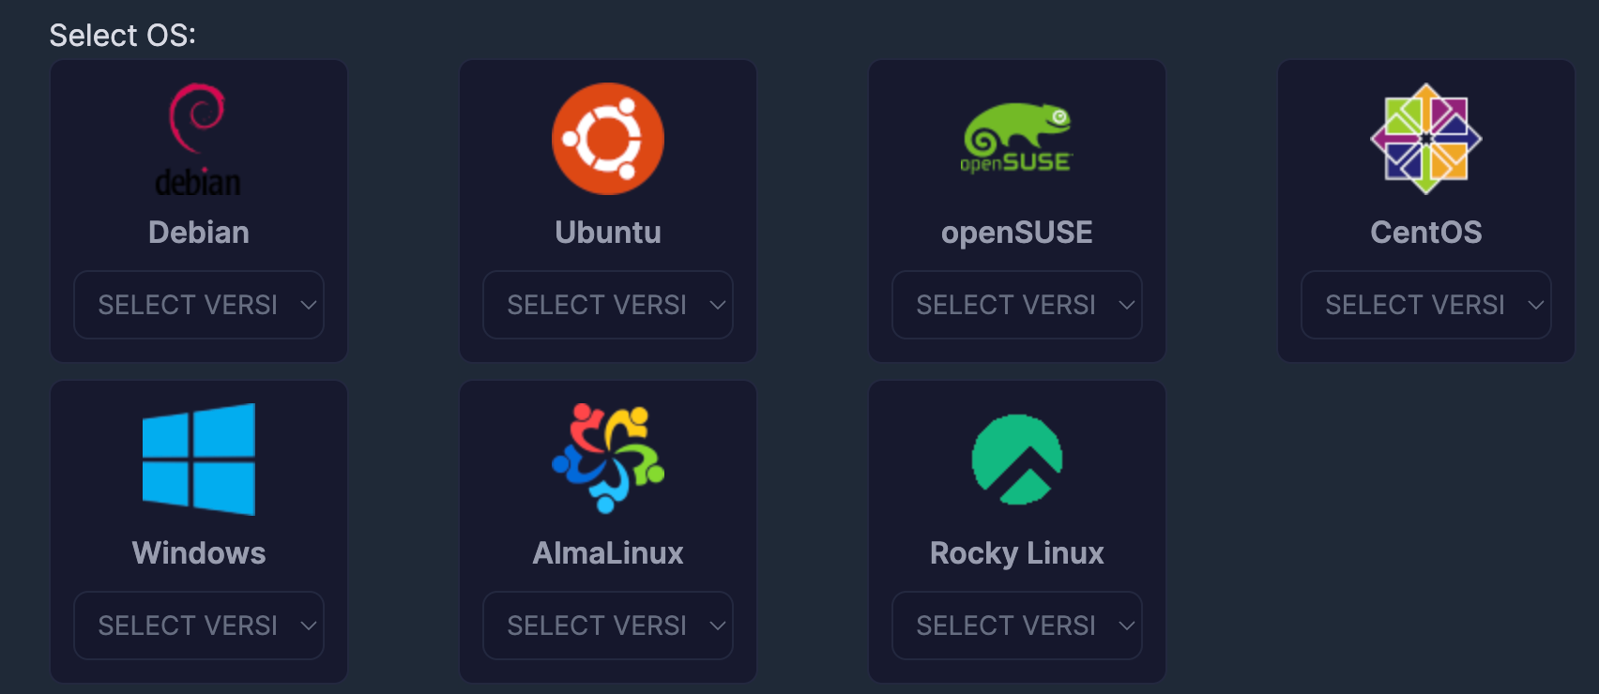Screen dimensions: 1599x694
Task: Click the AlmaLinux title text
Action: (x=608, y=553)
